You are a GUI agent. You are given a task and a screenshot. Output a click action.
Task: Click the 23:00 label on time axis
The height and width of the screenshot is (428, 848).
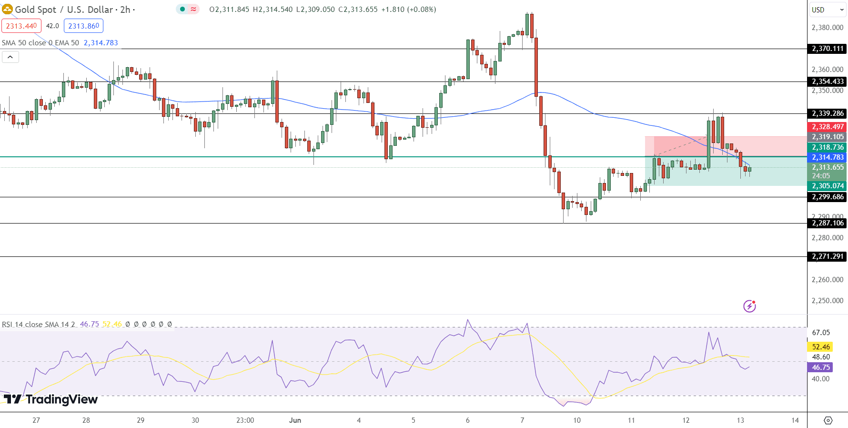(x=245, y=420)
